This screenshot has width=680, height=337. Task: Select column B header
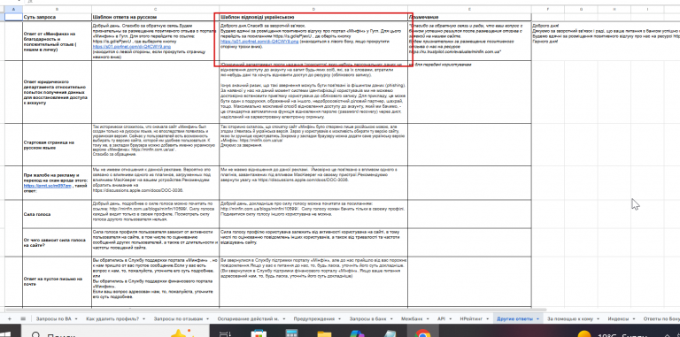coord(57,9)
